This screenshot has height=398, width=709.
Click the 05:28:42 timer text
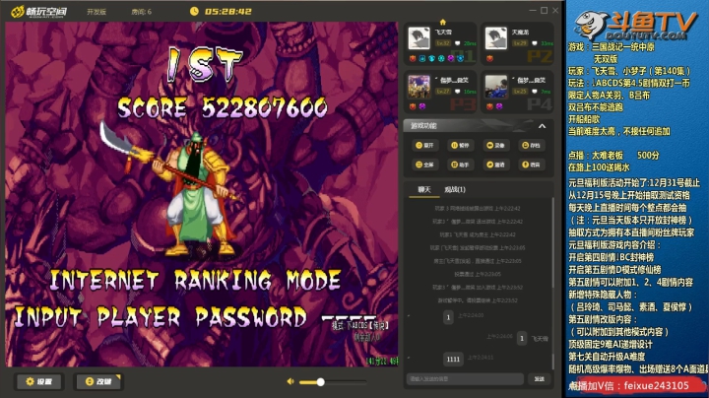228,11
